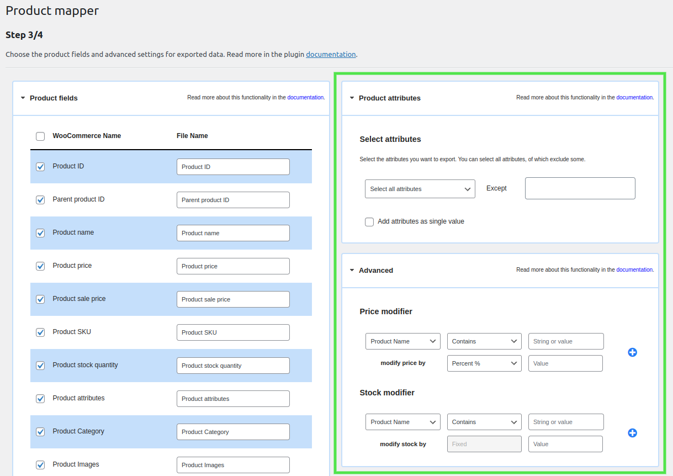673x476 pixels.
Task: Open the Percent % dropdown
Action: [x=484, y=363]
